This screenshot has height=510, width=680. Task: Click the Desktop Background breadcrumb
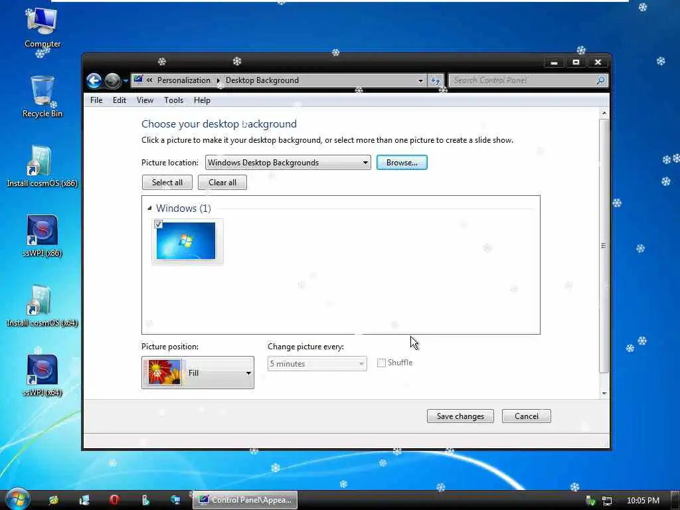[262, 80]
